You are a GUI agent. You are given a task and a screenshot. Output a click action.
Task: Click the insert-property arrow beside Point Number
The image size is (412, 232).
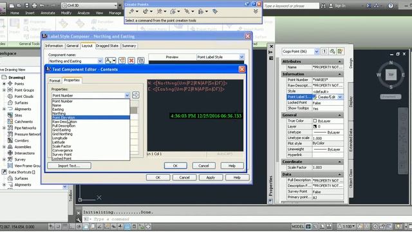136,95
